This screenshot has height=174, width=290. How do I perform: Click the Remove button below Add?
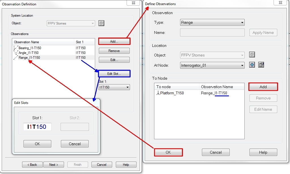tap(114, 51)
